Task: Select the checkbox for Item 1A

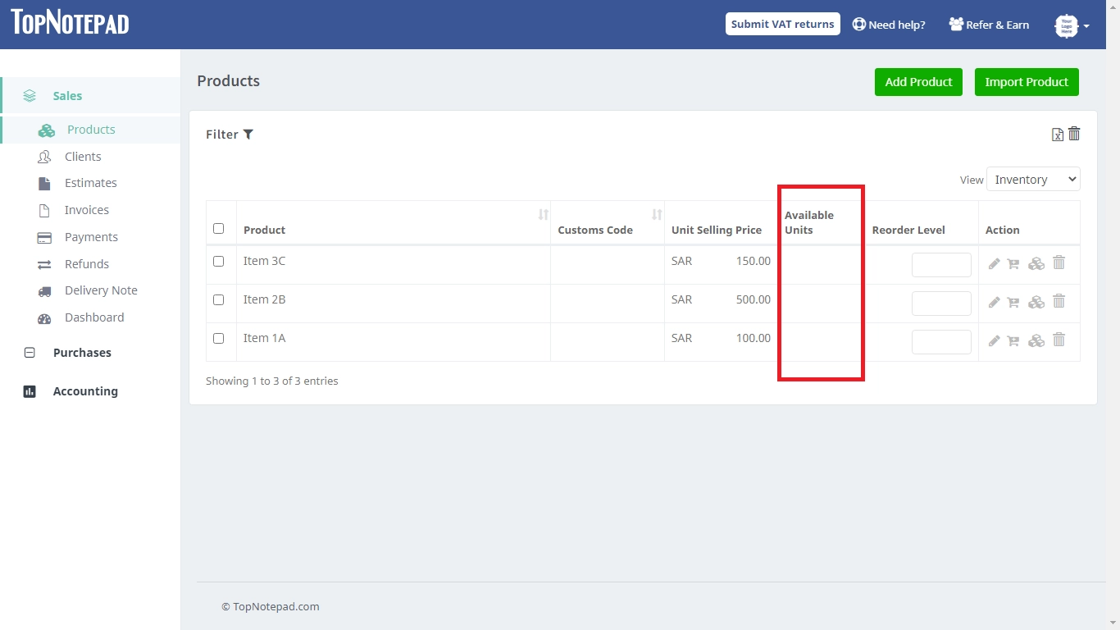Action: (x=219, y=338)
